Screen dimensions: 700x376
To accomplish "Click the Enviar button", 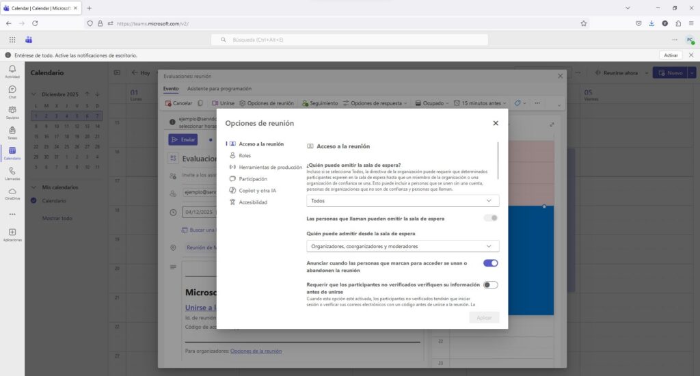I will coord(183,139).
